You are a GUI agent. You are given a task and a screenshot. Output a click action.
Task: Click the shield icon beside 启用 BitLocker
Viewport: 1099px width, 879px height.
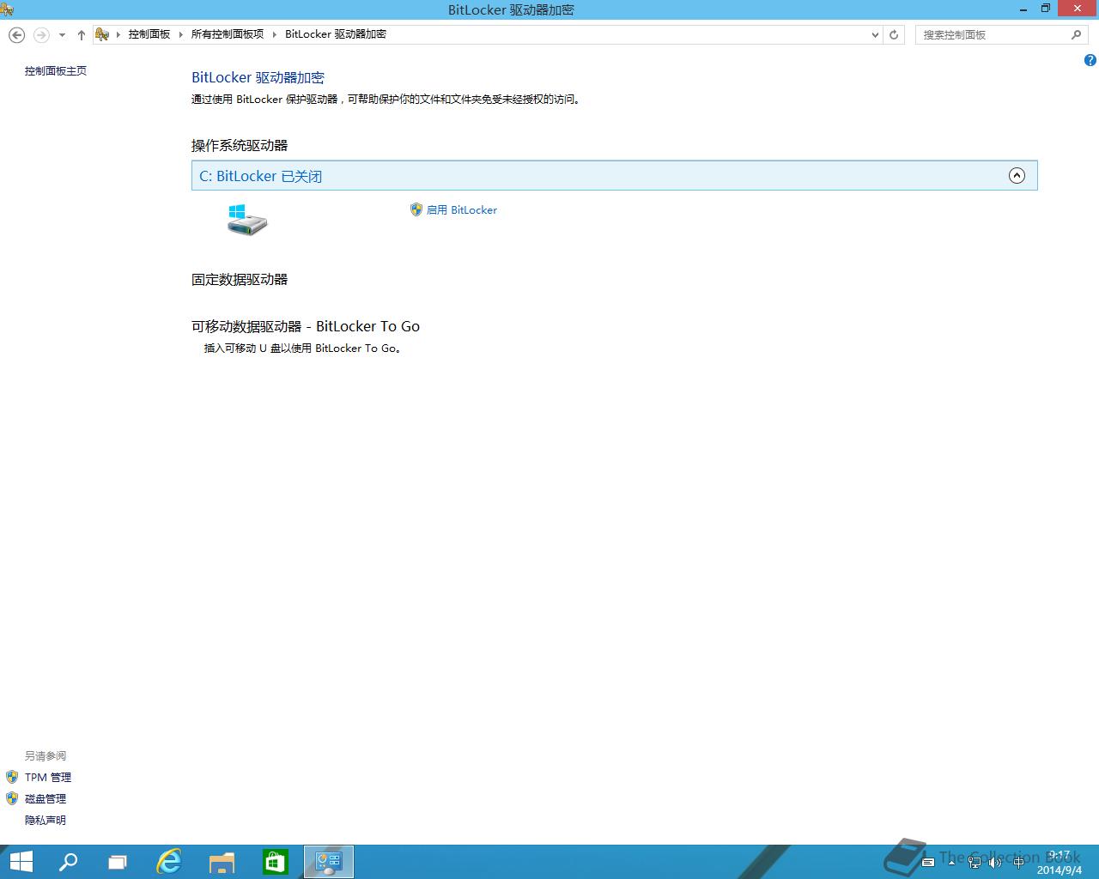pos(416,209)
